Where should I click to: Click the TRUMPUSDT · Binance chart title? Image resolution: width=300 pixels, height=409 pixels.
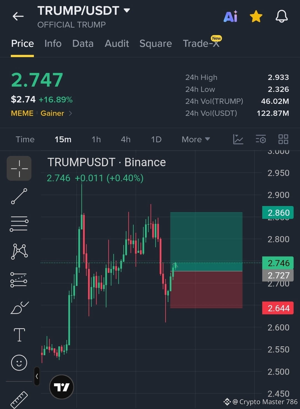[x=107, y=162]
